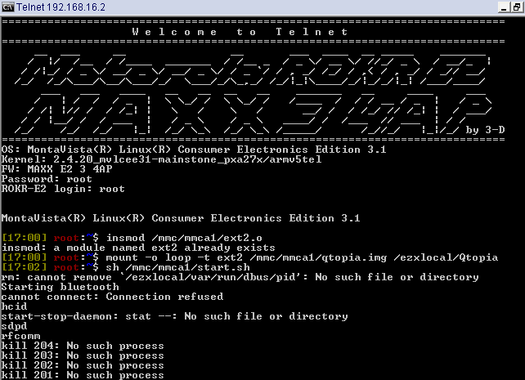Viewport: 525px width, 380px height.
Task: Click the 'Kernel: 2.4.20_mvlcee31' line
Action: [161, 159]
